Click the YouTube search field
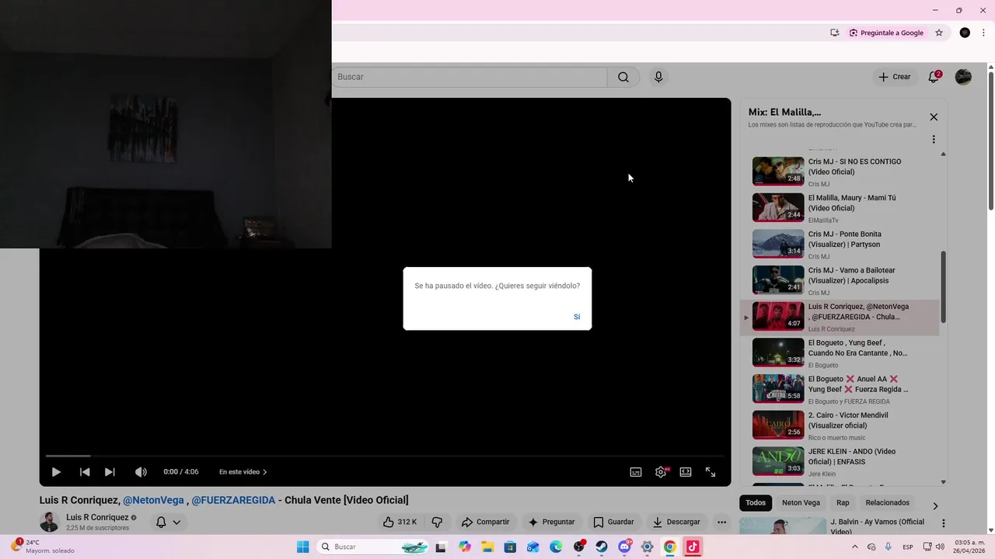This screenshot has width=995, height=559. (470, 77)
